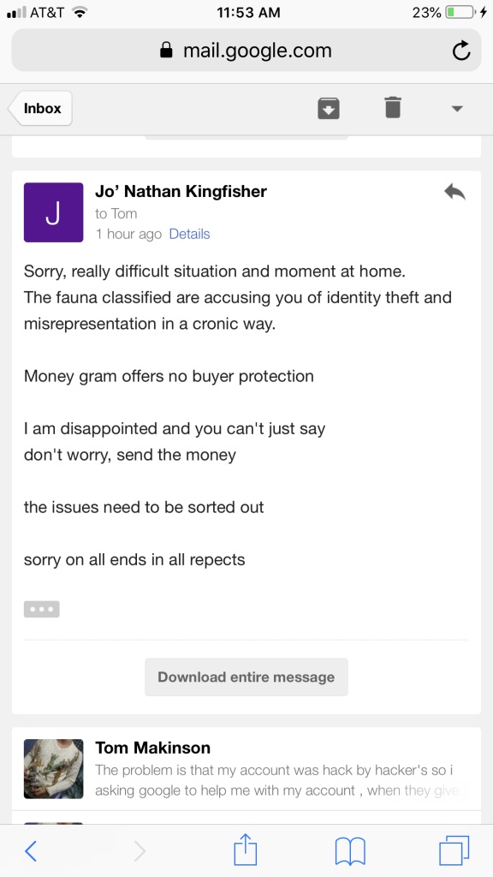Open the Safari share icon
The height and width of the screenshot is (877, 493).
tap(245, 850)
